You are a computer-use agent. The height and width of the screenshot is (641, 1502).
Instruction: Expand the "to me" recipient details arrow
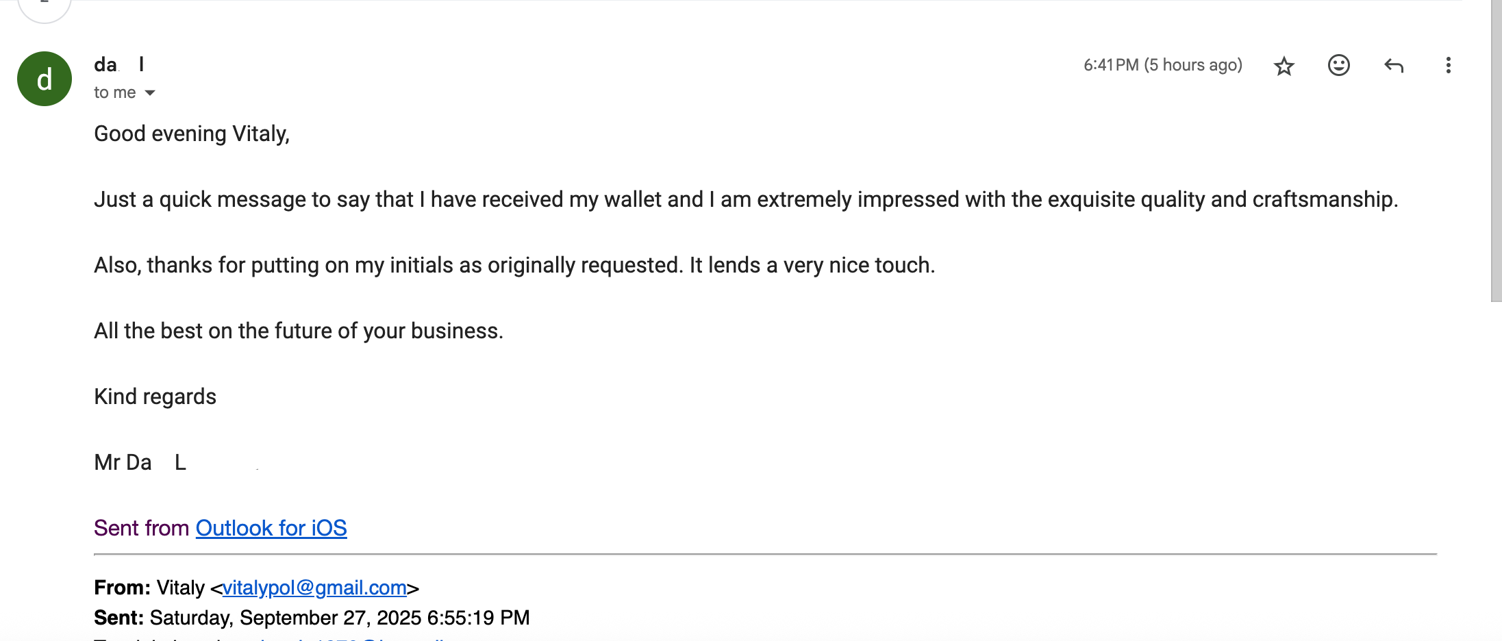coord(150,92)
